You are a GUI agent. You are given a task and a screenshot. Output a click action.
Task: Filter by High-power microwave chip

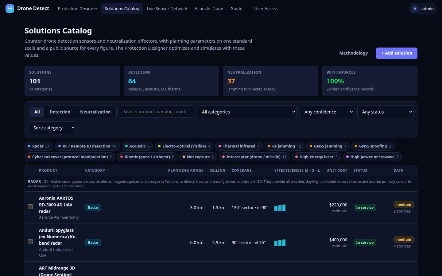(372, 157)
